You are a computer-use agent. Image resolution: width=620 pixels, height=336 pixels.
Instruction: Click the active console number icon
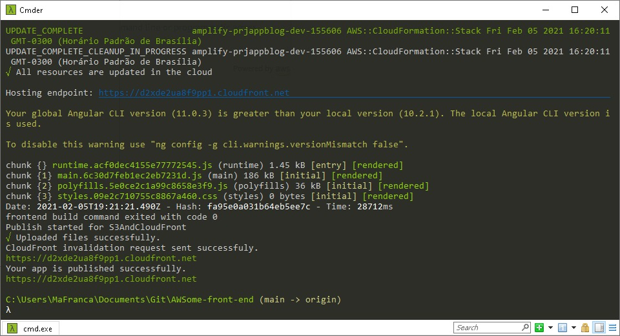[x=563, y=328]
